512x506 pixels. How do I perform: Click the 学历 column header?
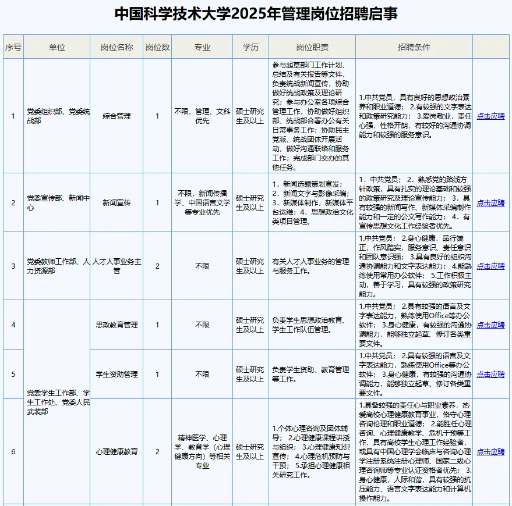(250, 47)
